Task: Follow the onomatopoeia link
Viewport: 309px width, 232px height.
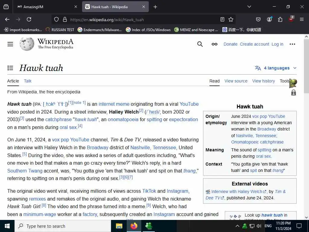Action: (123, 120)
